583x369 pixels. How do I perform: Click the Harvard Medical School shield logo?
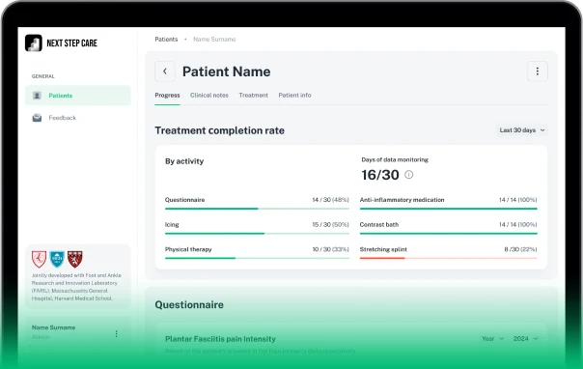click(75, 259)
